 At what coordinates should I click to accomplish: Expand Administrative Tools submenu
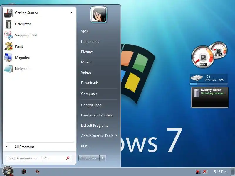[99, 136]
